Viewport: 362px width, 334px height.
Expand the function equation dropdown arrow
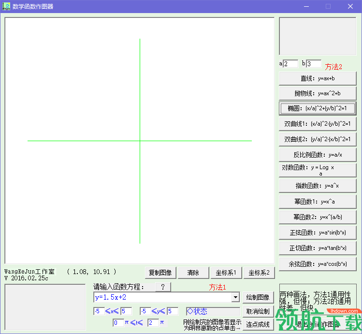point(235,297)
